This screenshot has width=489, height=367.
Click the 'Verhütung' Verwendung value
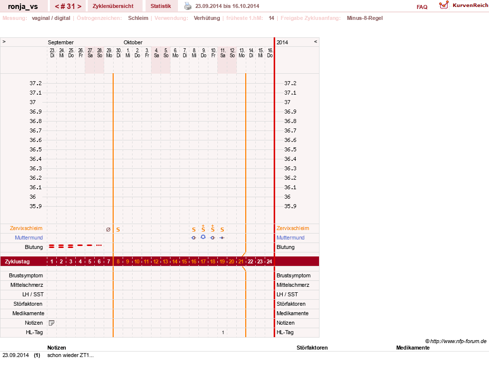pyautogui.click(x=207, y=18)
